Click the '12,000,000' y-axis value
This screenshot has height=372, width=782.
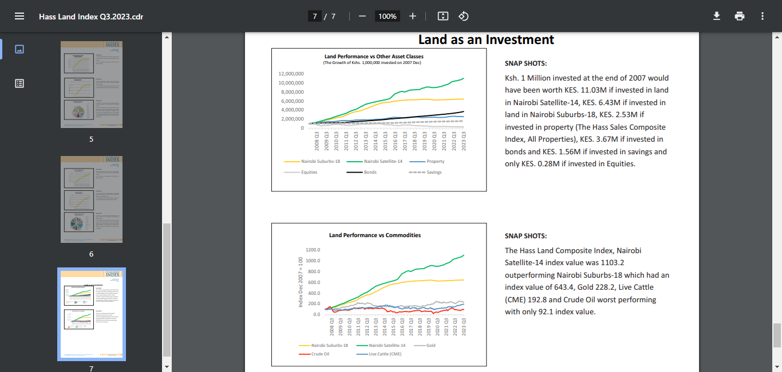291,74
